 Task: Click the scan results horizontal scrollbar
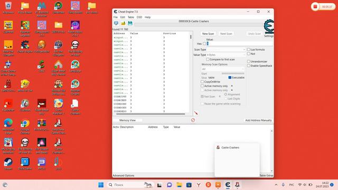151,114
